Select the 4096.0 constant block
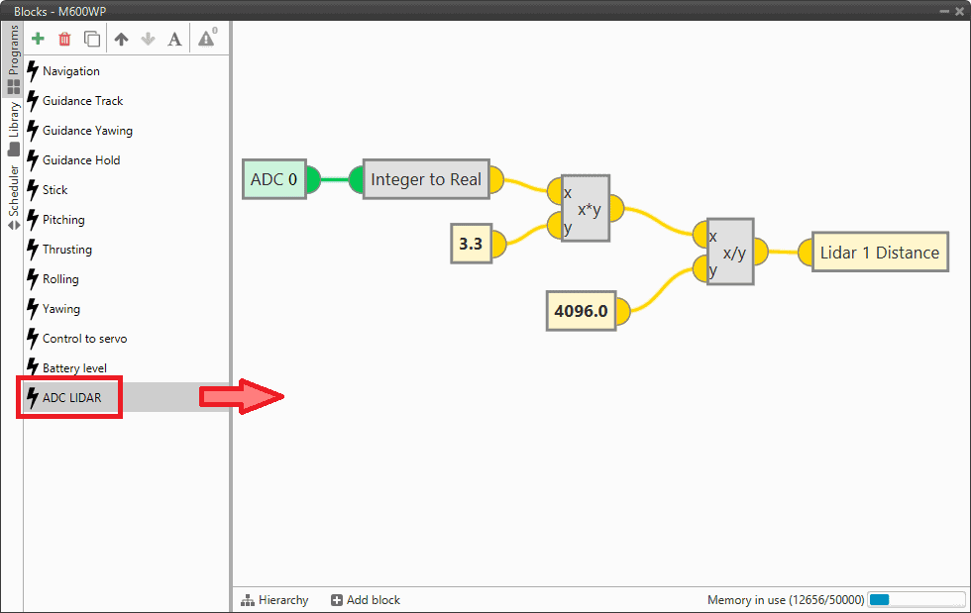This screenshot has height=613, width=971. pos(581,311)
